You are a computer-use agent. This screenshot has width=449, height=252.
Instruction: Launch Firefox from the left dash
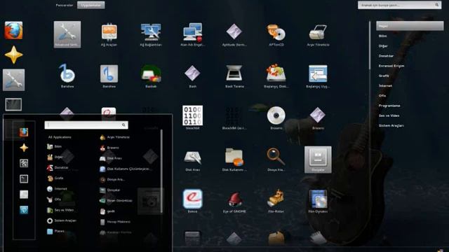click(x=13, y=30)
